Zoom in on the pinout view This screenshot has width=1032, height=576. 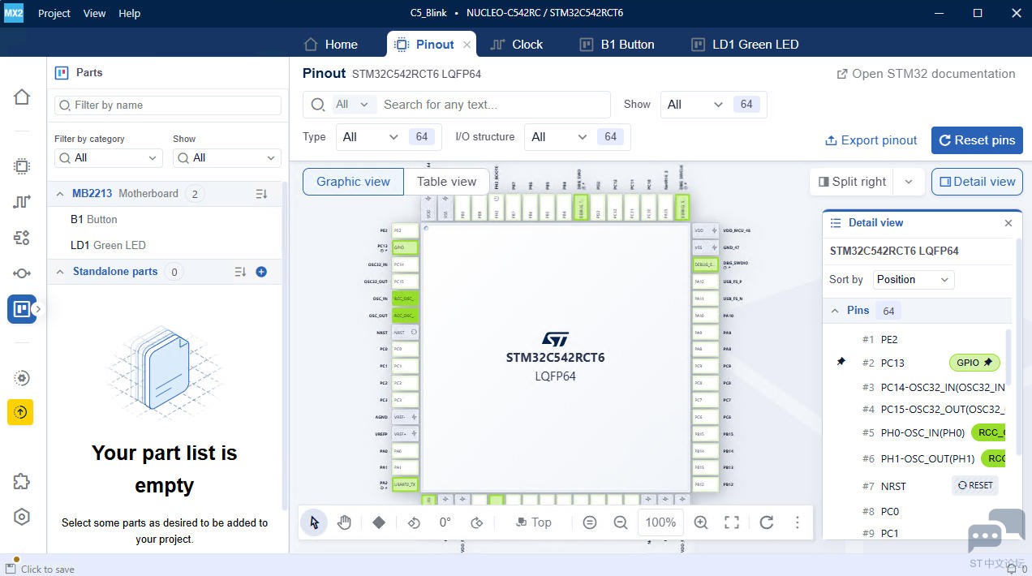click(701, 522)
